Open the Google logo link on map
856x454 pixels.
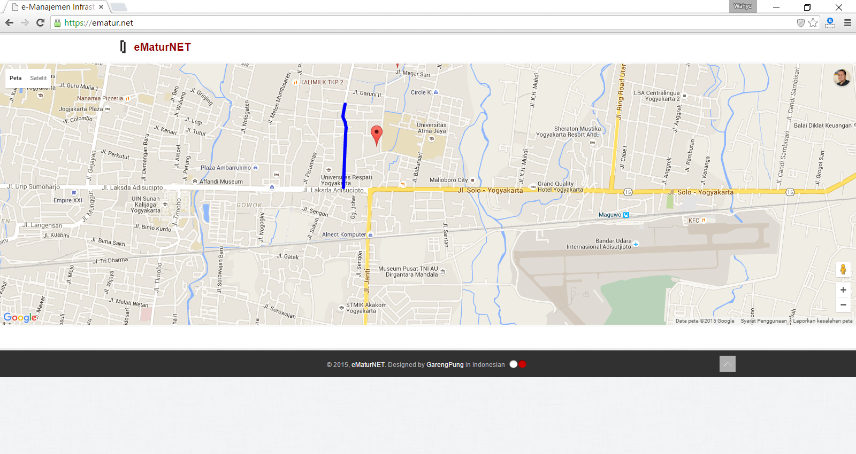click(20, 317)
